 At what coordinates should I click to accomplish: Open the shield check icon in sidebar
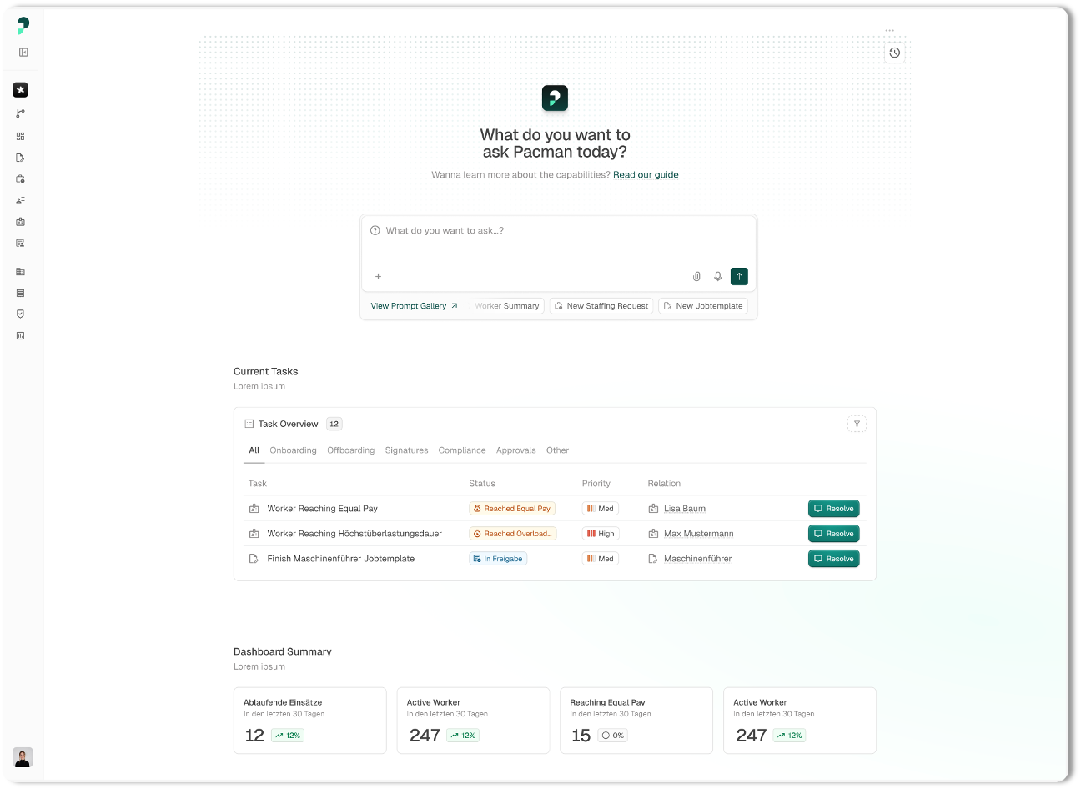click(x=21, y=314)
